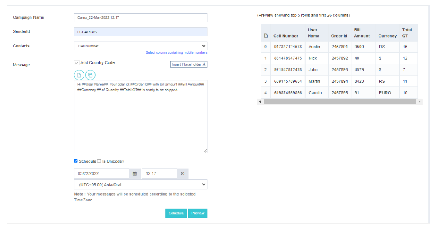Image resolution: width=435 pixels, height=229 pixels.
Task: Click the single-page template icon above message
Action: 79,75
